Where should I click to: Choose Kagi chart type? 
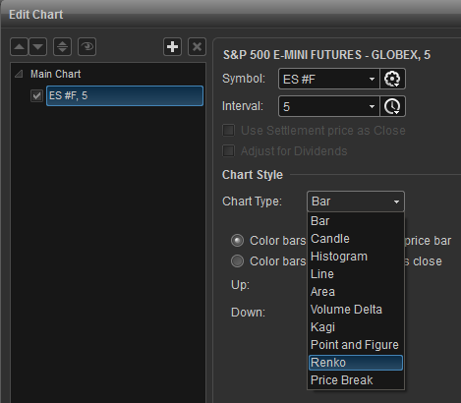tap(356, 327)
